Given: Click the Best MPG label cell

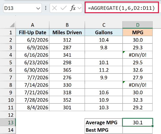Looking at the screenshot, I should click(x=104, y=130).
